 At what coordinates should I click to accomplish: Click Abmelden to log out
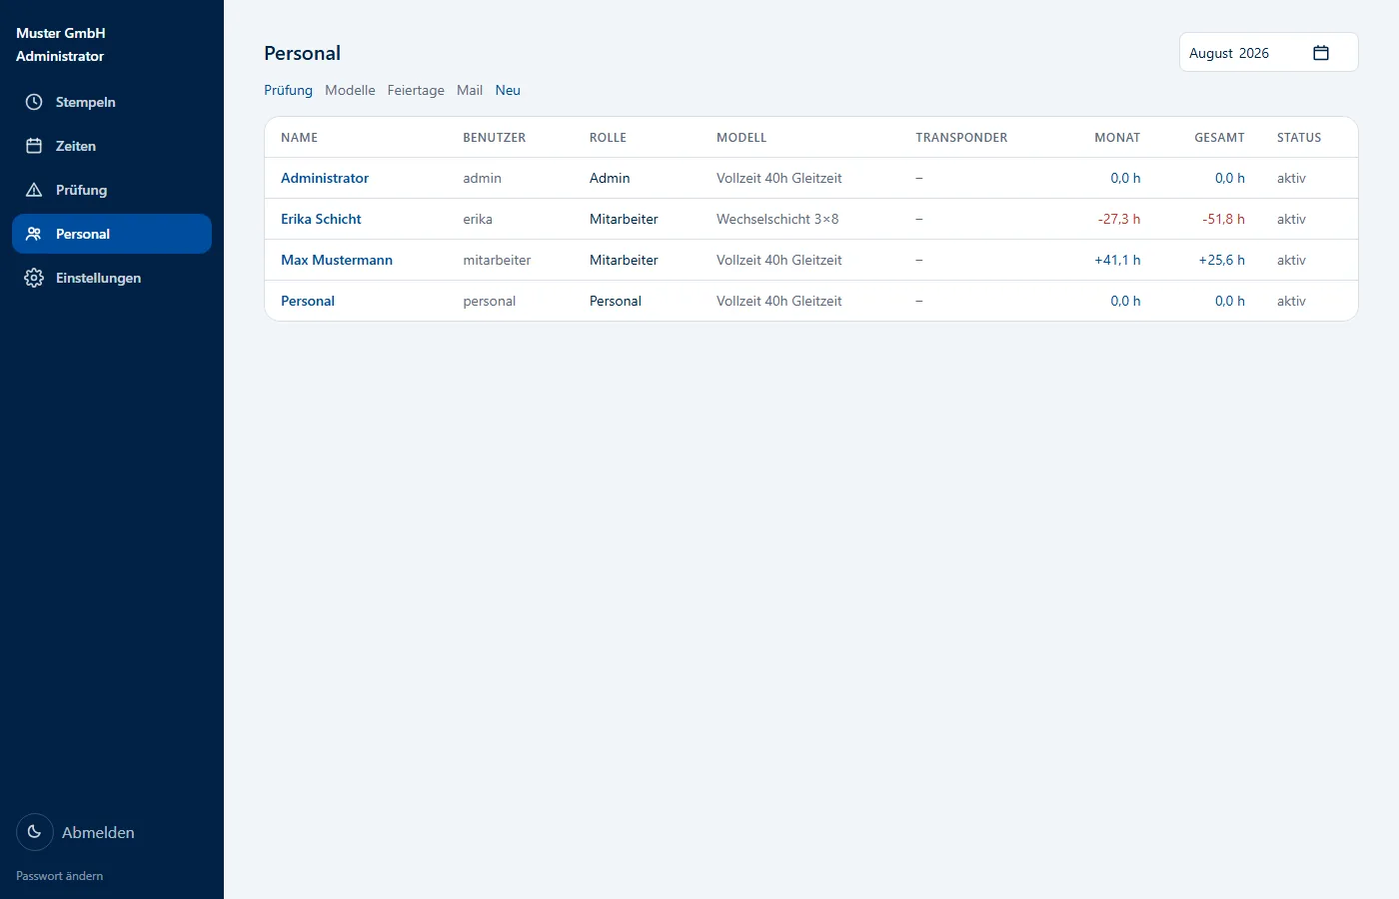coord(98,832)
